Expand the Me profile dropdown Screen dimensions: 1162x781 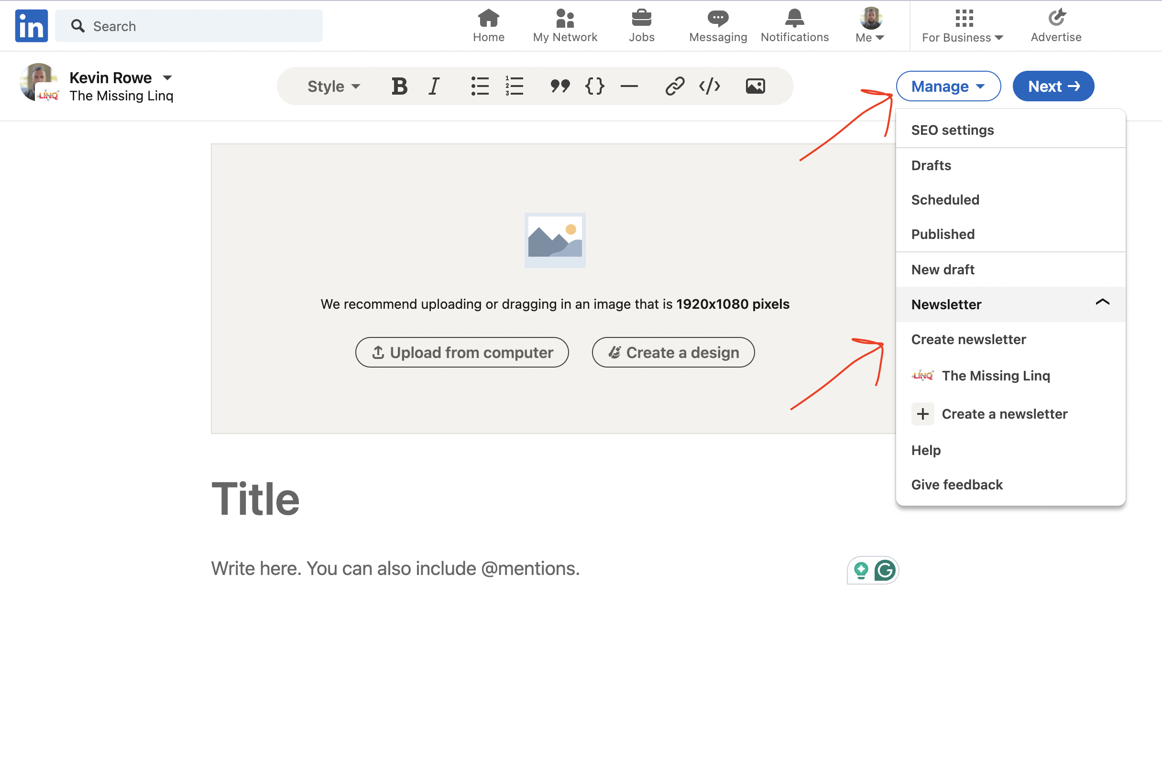click(869, 25)
